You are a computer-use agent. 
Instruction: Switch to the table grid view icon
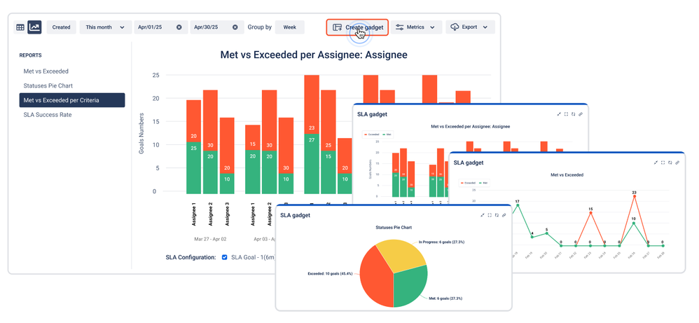(20, 27)
